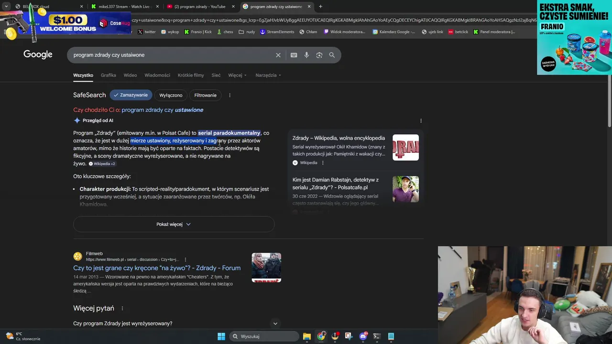
Task: Switch to Krótkie filmy results tab
Action: [191, 75]
